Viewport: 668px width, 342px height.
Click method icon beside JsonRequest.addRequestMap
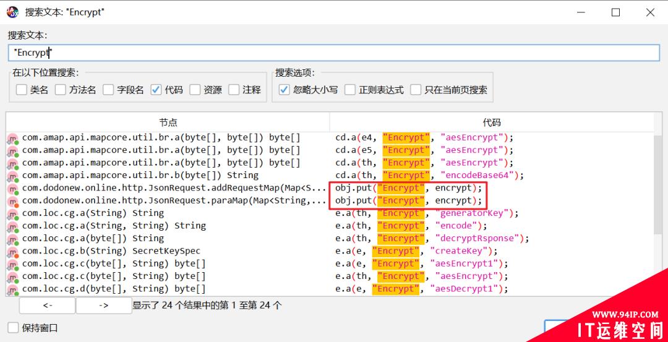tap(13, 188)
